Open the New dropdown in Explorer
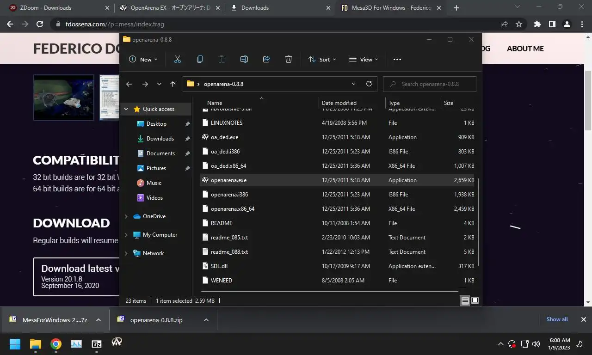 143,59
